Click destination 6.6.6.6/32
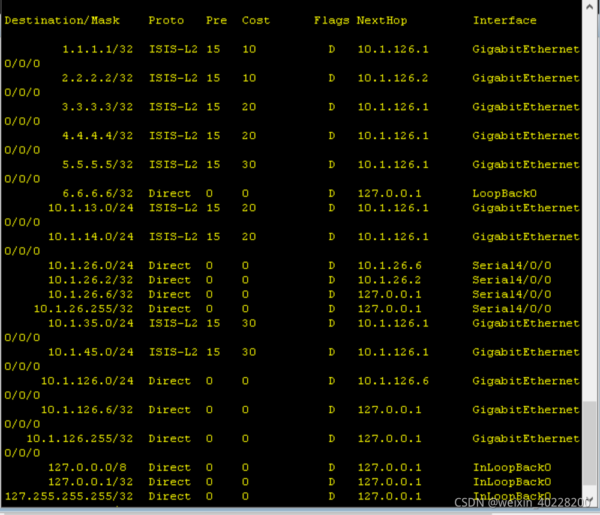The image size is (600, 515). [98, 193]
